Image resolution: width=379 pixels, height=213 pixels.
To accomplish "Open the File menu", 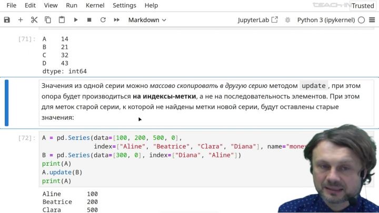I will pyautogui.click(x=11, y=5).
